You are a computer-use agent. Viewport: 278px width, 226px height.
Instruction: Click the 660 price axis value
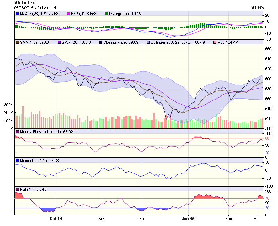pyautogui.click(x=268, y=49)
